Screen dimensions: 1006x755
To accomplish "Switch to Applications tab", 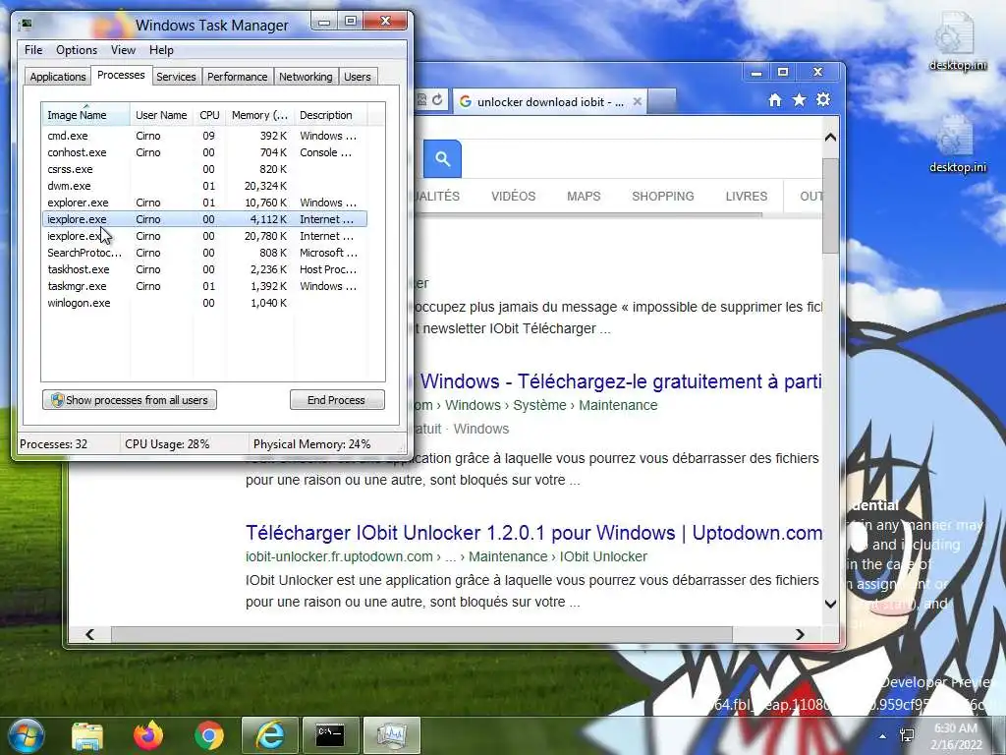I will coord(58,77).
